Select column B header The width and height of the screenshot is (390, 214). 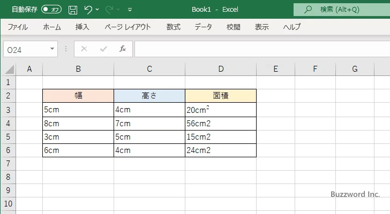coord(78,69)
